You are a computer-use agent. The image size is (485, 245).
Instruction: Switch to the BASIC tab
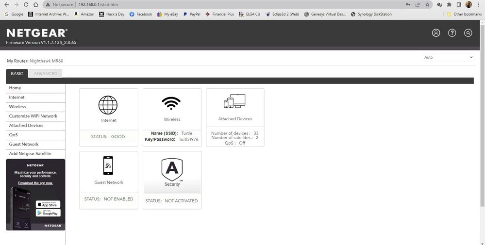[17, 74]
